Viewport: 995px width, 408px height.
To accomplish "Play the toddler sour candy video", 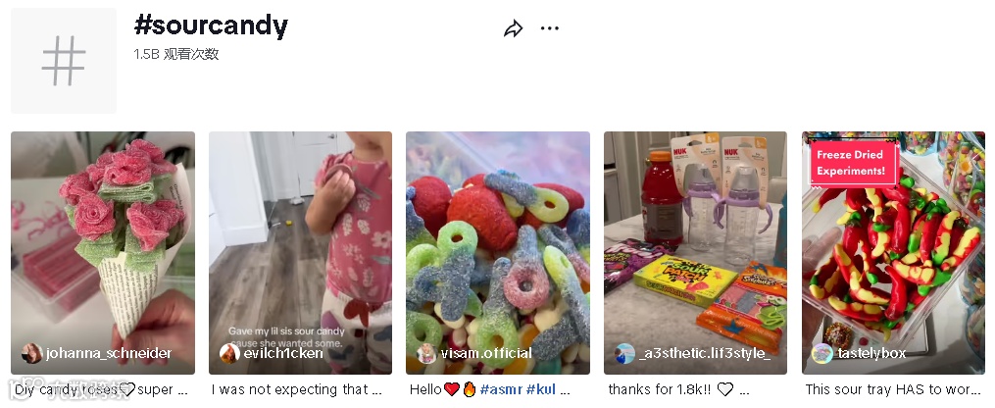I will click(300, 252).
